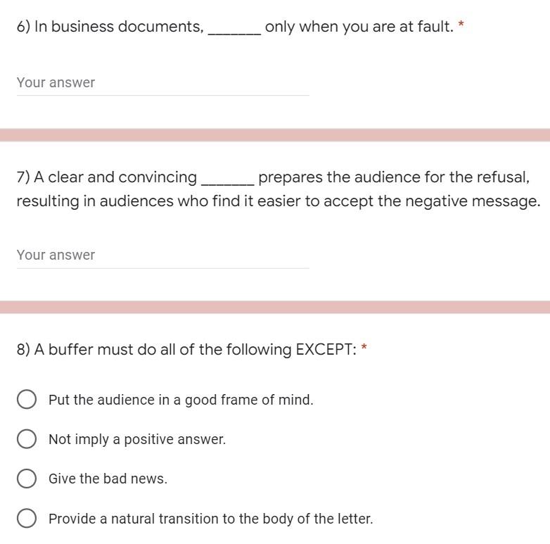Pick the 'Provide a natural transition' radio button
This screenshot has height=544, width=550.
click(27, 519)
